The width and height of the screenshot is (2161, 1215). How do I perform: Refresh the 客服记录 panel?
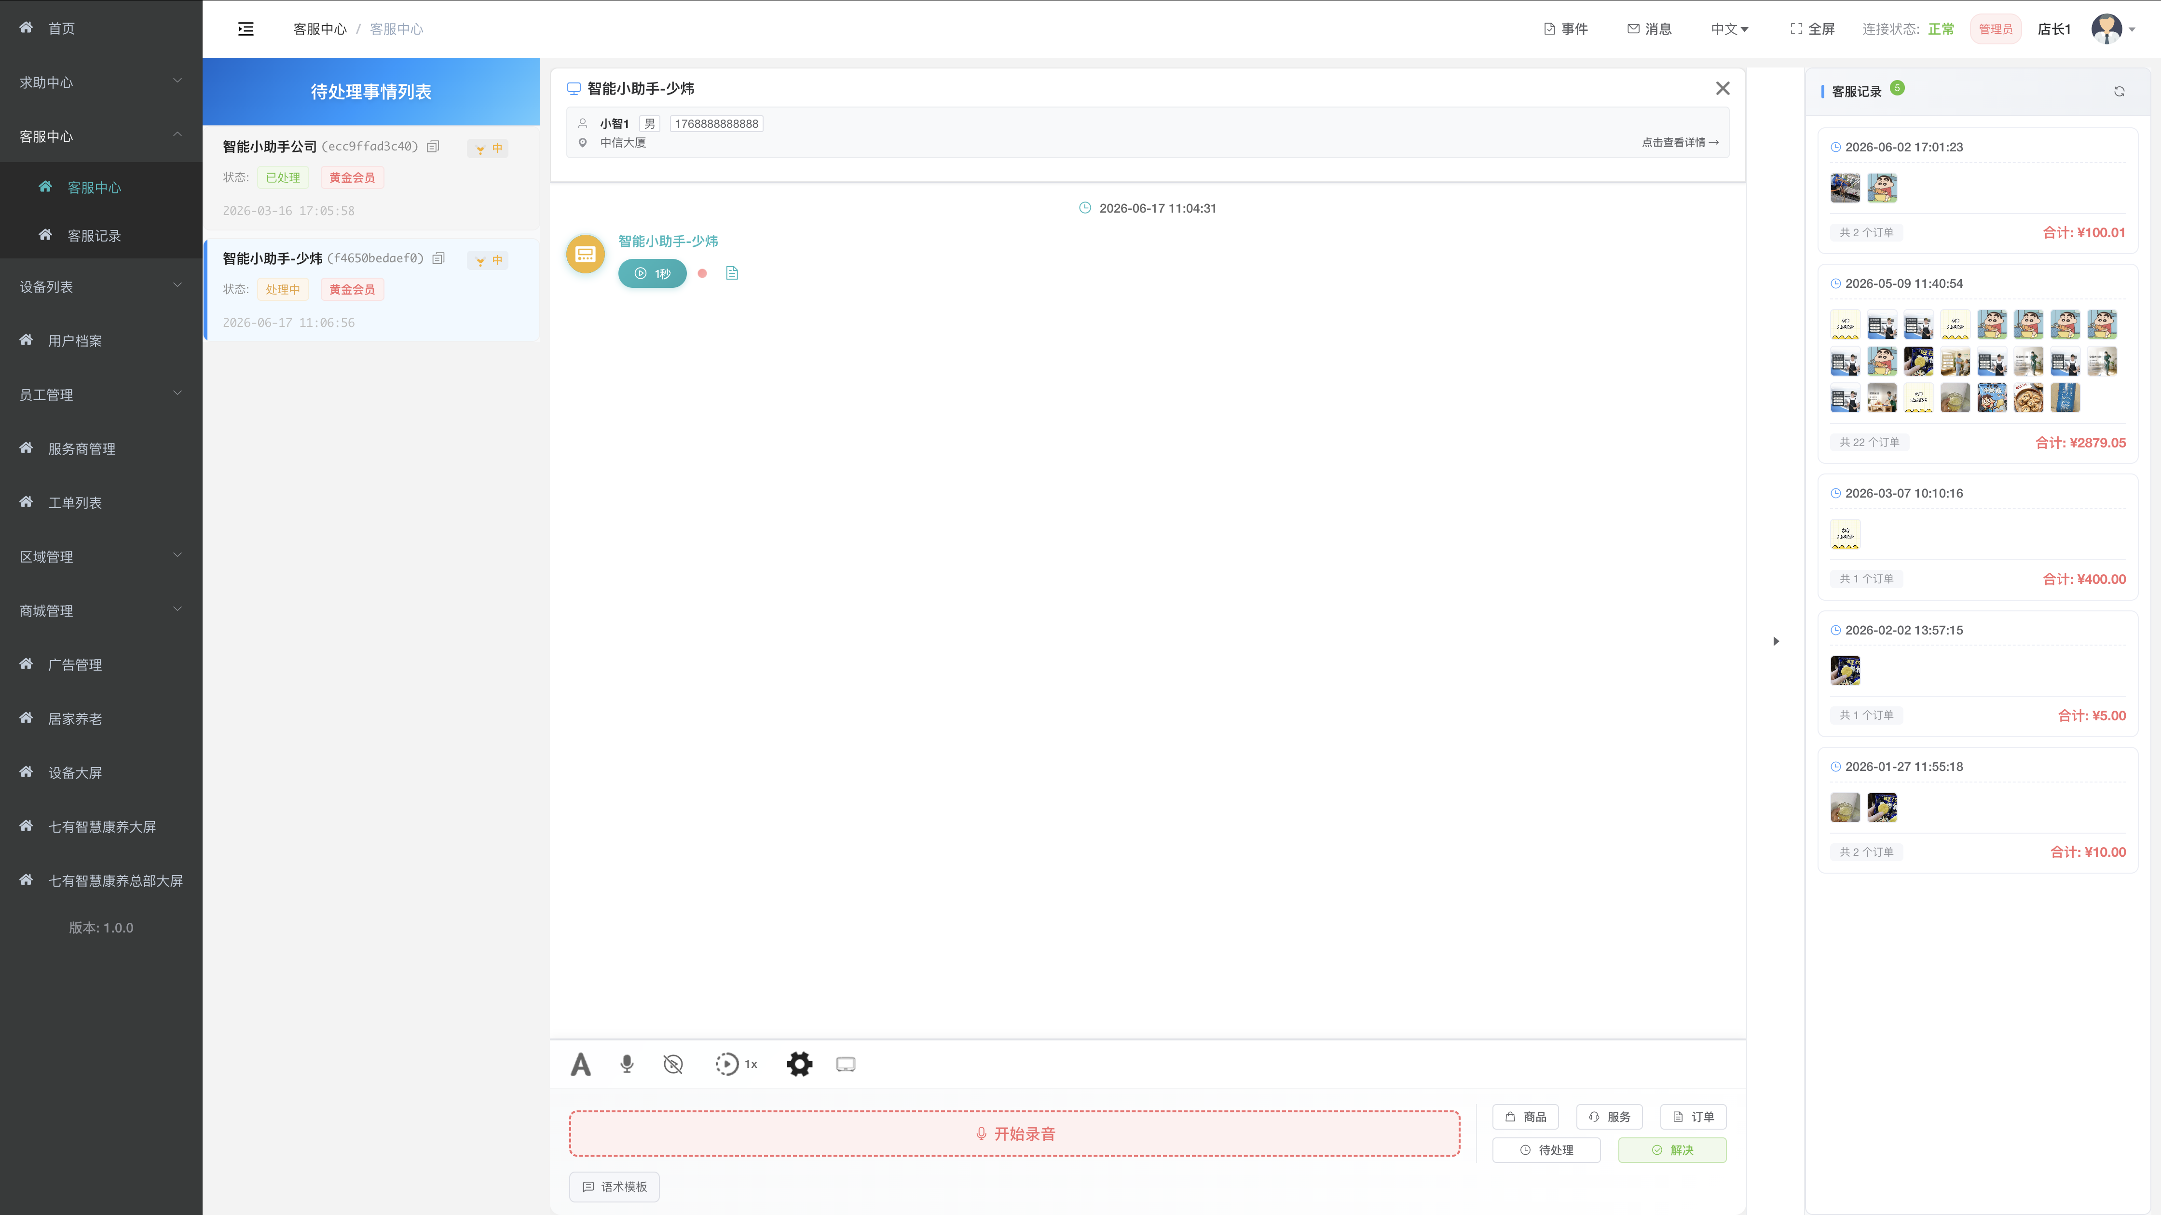click(x=2119, y=92)
